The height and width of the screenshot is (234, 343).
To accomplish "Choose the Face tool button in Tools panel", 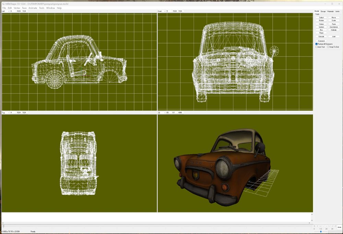I will click(x=334, y=24).
